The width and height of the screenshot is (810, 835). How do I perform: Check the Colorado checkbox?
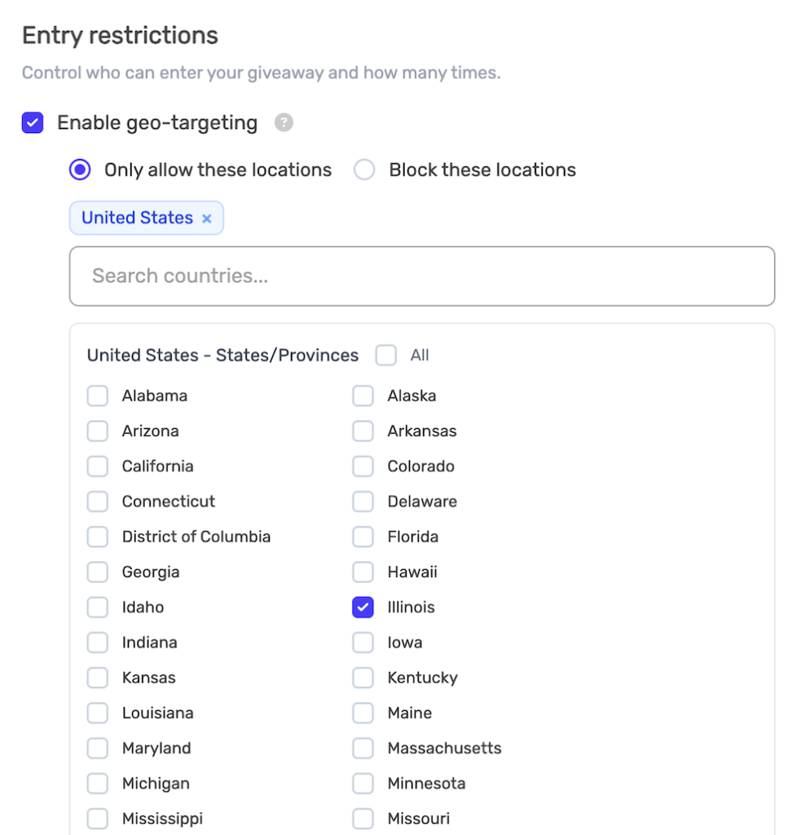[363, 466]
